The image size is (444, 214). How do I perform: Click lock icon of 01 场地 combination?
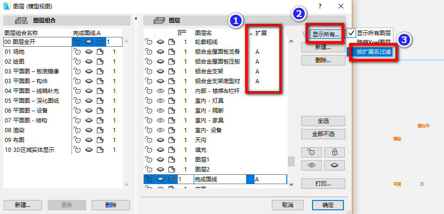pyautogui.click(x=77, y=52)
